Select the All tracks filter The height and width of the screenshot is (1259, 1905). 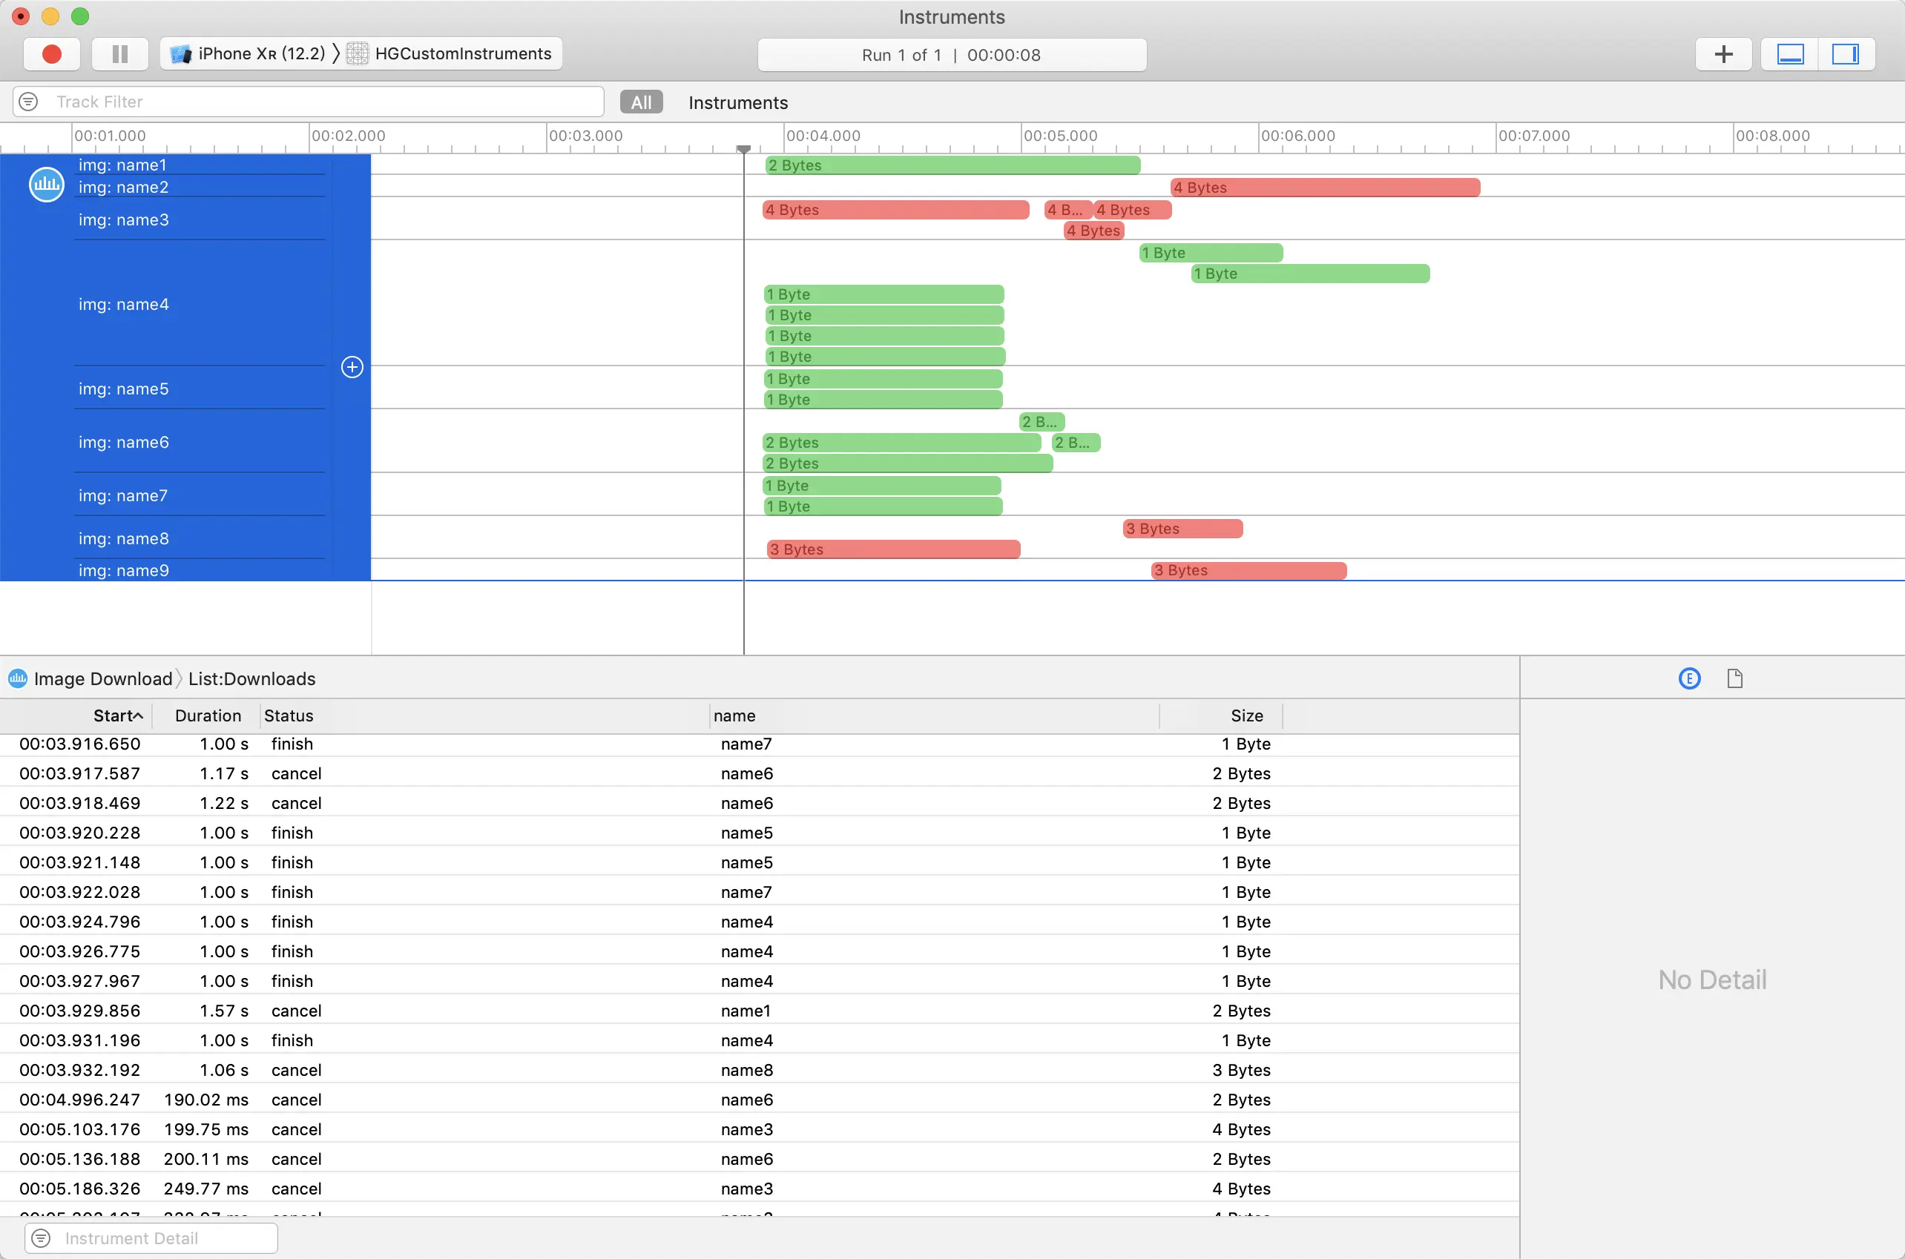641,102
